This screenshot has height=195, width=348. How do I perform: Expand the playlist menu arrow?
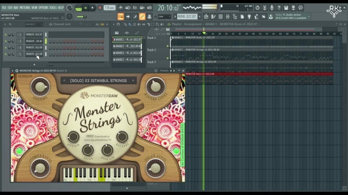click(114, 25)
